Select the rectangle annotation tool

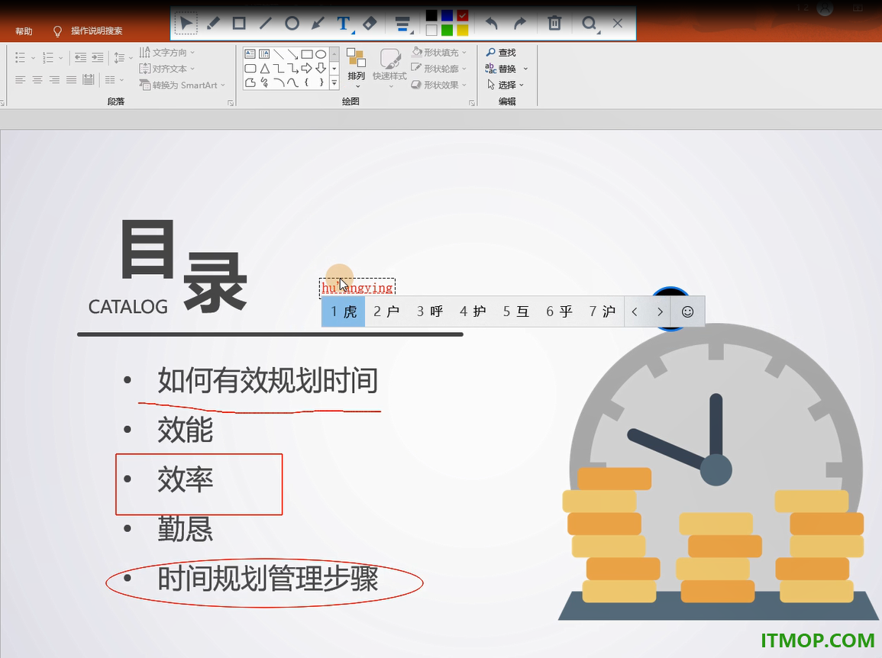pyautogui.click(x=239, y=23)
